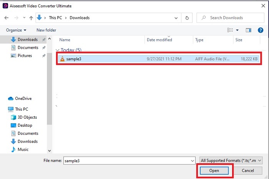The height and width of the screenshot is (179, 269).
Task: Expand the File name dropdown arrow
Action: tap(193, 161)
